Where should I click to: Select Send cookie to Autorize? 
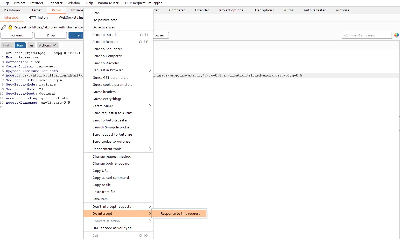[x=118, y=142]
